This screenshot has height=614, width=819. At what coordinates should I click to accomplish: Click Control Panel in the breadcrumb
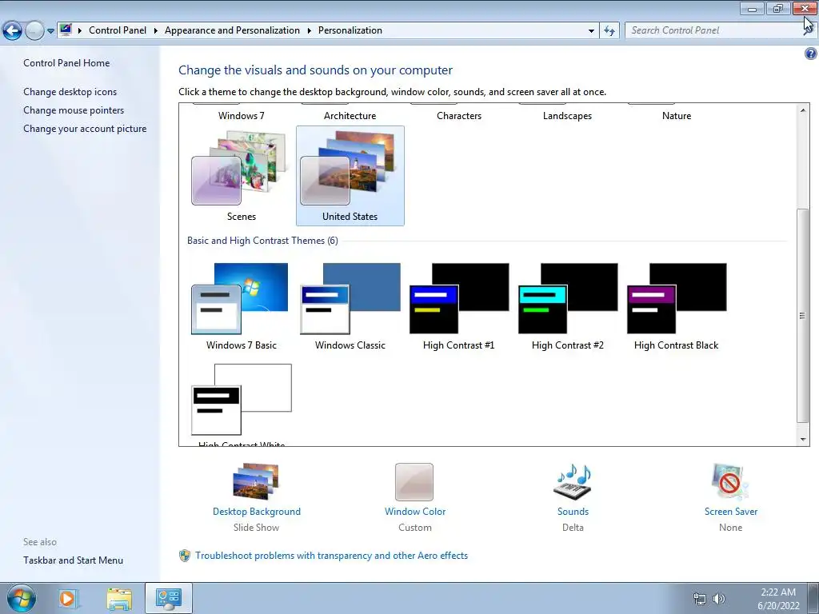[118, 30]
